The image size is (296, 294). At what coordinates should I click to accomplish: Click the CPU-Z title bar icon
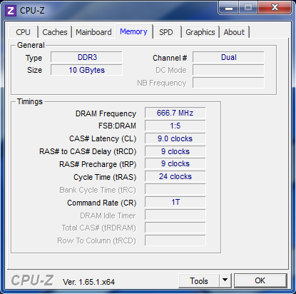pyautogui.click(x=11, y=11)
